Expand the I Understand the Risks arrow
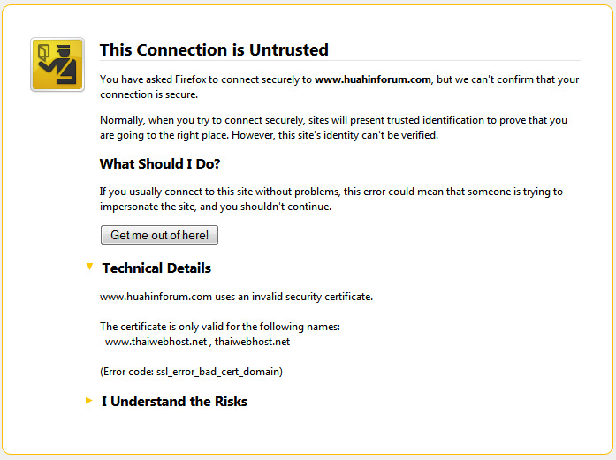616x460 pixels. [x=89, y=401]
